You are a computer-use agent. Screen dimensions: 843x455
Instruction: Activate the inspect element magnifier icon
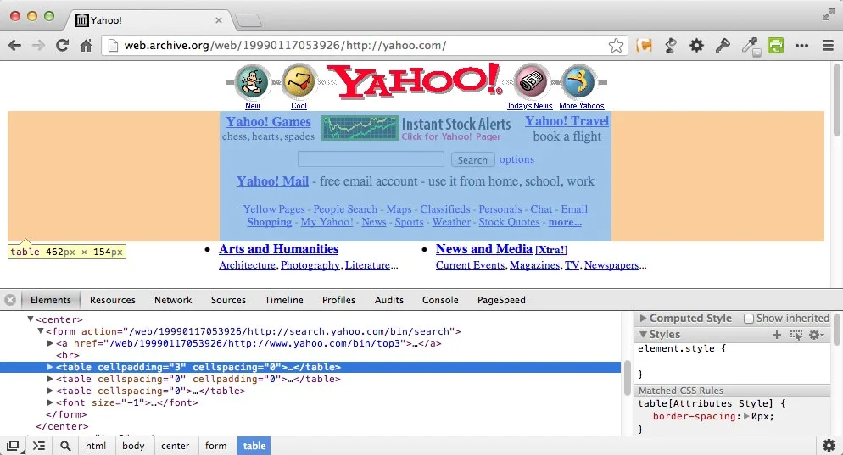click(x=65, y=446)
